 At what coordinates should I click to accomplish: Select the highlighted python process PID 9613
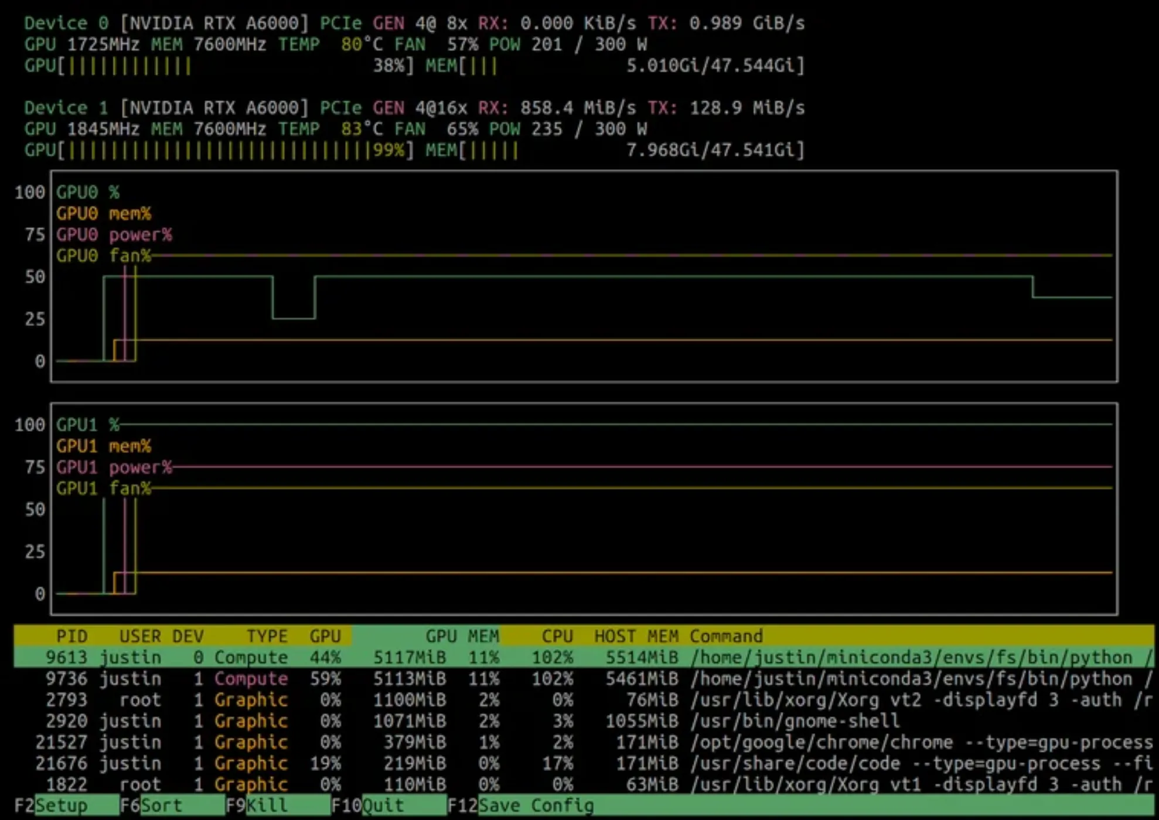tap(352, 657)
